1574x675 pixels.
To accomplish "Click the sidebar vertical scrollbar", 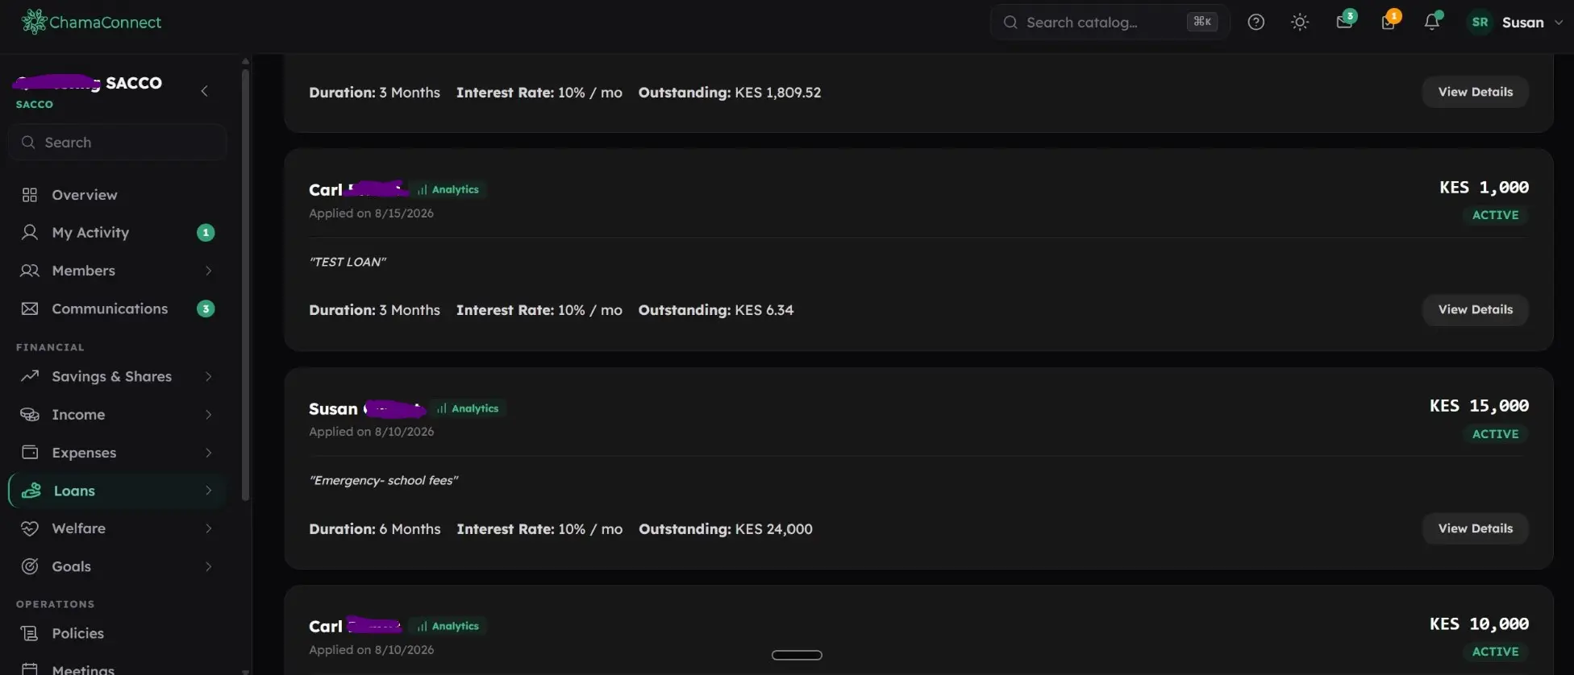I will 245,284.
